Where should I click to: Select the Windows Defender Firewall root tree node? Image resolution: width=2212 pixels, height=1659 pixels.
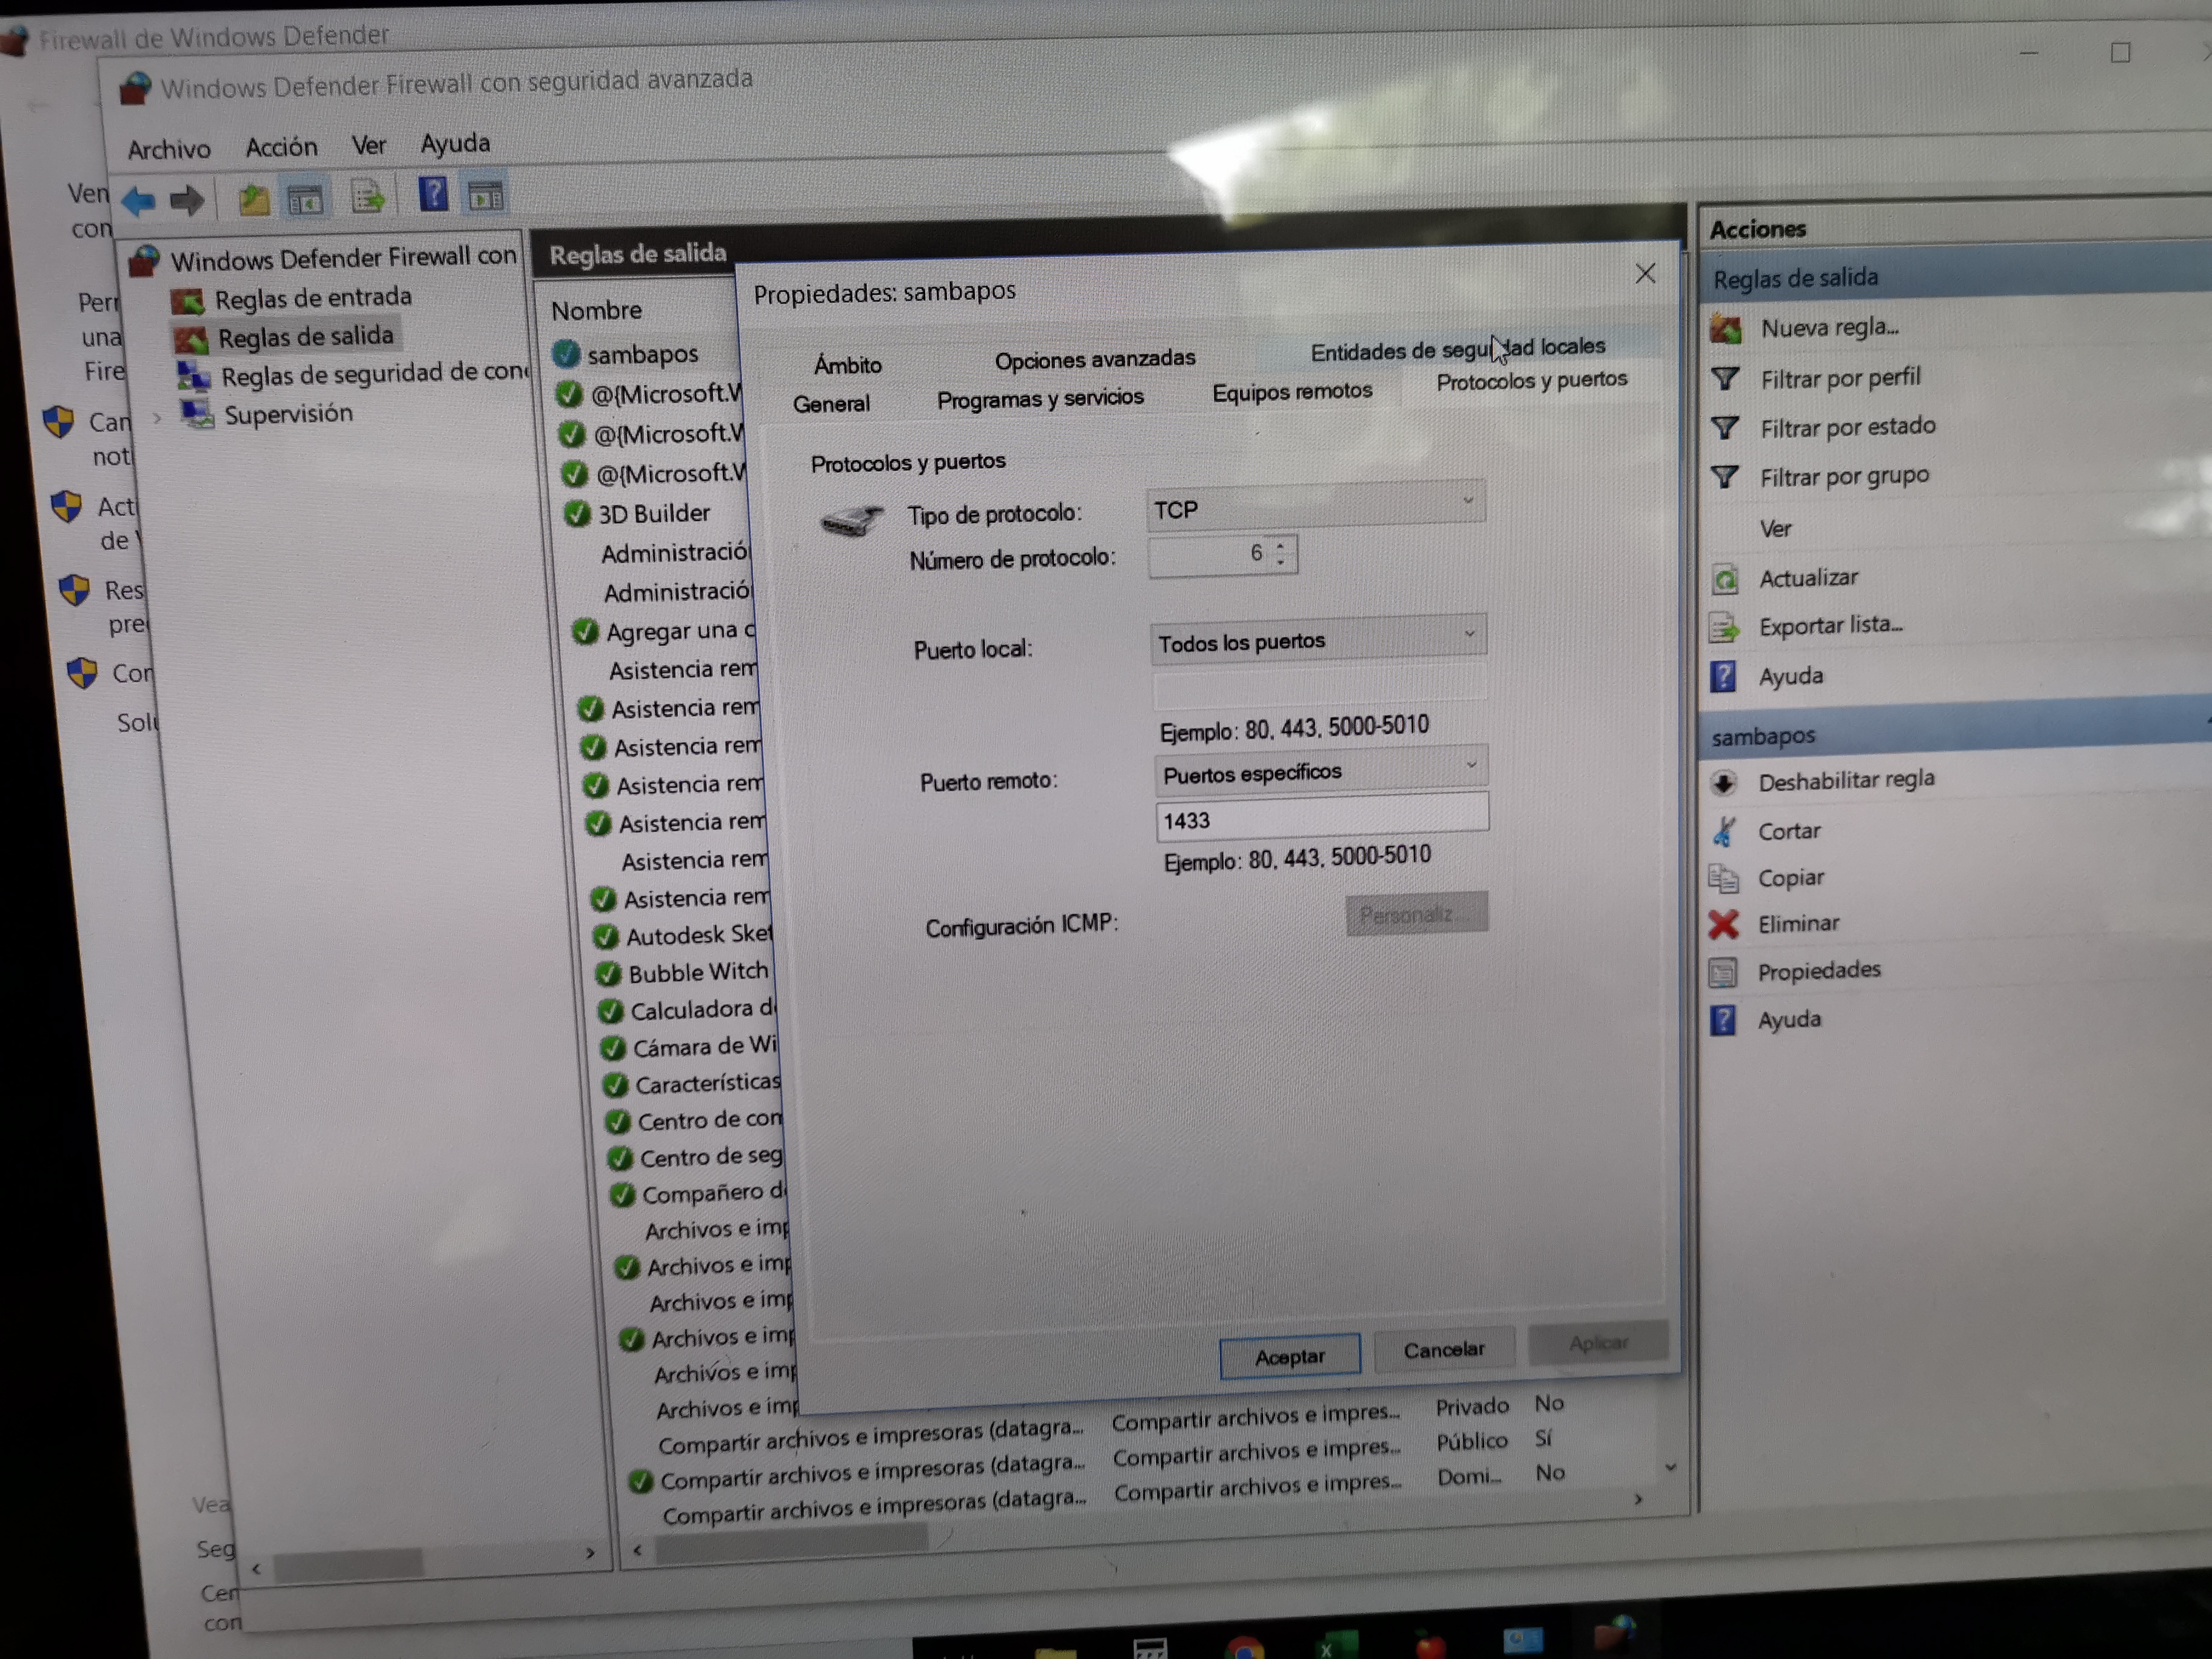click(x=343, y=259)
